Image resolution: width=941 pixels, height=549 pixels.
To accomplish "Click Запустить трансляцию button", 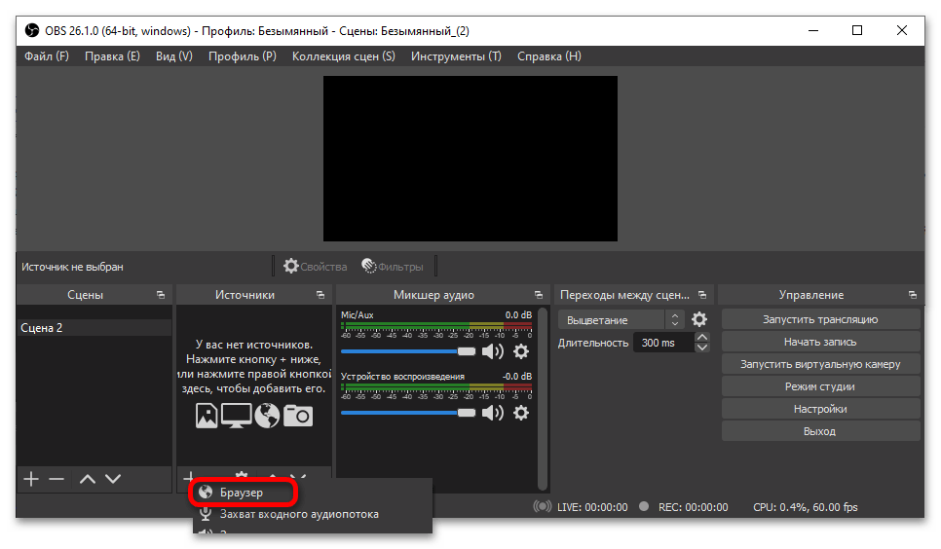I will (x=820, y=320).
